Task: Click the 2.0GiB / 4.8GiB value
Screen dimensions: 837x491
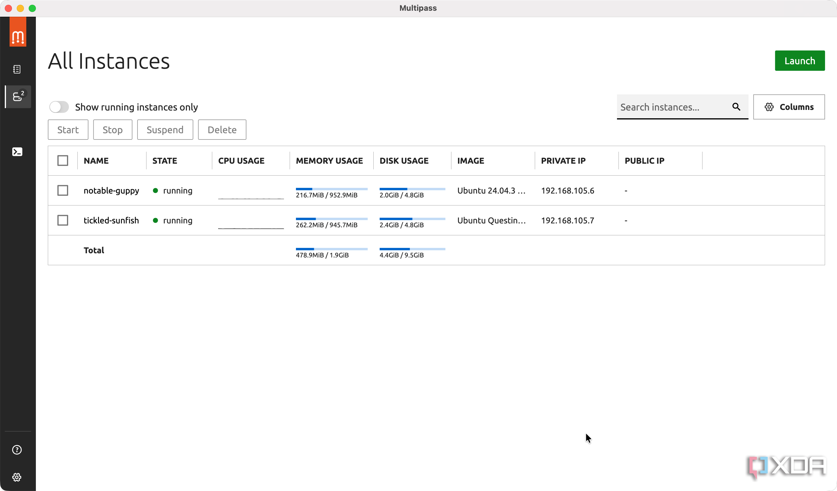Action: coord(402,195)
